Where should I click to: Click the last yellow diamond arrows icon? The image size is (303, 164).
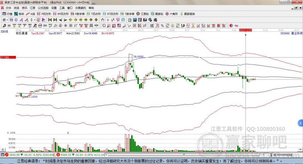[96, 20]
